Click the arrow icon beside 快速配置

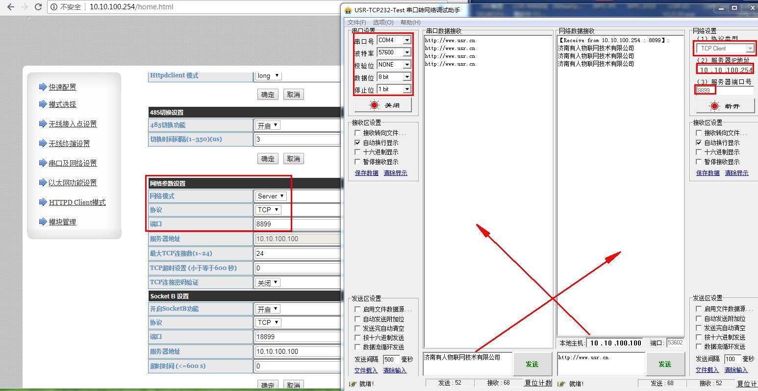pos(43,87)
